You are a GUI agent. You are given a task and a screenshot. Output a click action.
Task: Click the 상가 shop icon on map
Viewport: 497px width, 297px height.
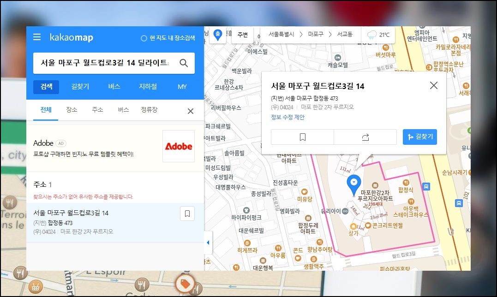[353, 226]
